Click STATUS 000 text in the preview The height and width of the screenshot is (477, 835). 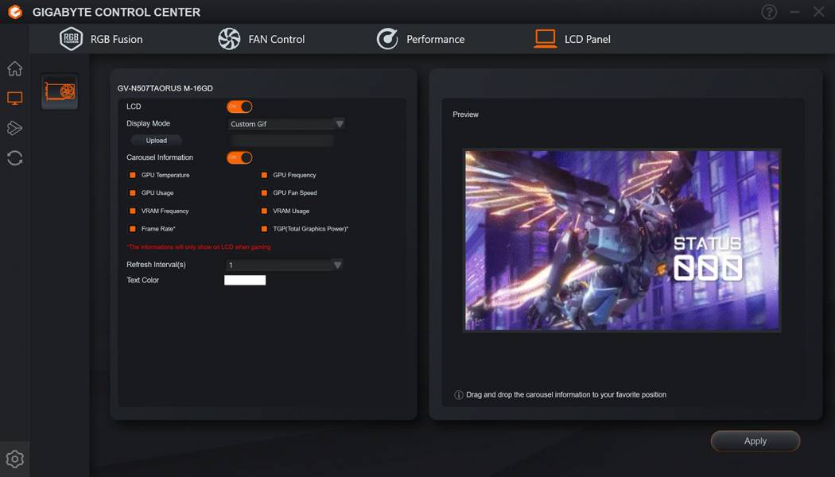click(708, 258)
